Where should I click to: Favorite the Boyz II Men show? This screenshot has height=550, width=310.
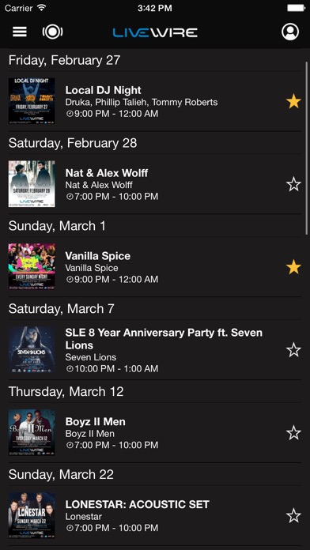click(293, 433)
